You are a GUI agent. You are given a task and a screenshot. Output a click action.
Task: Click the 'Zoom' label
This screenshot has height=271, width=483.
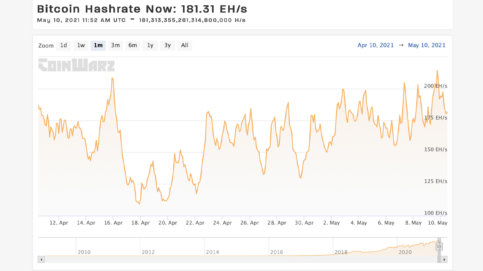(46, 46)
